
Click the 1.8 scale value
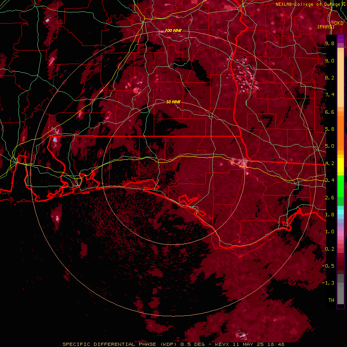[330, 215]
